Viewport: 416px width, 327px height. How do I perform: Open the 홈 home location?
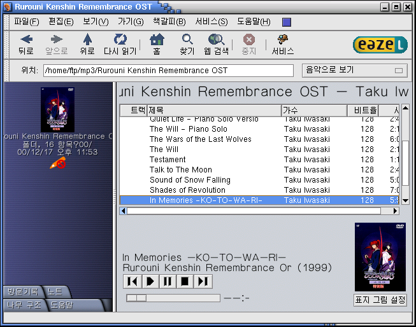tap(157, 45)
